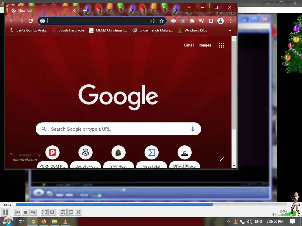The width and height of the screenshot is (302, 226).
Task: Start voice search microphone
Action: 193,129
